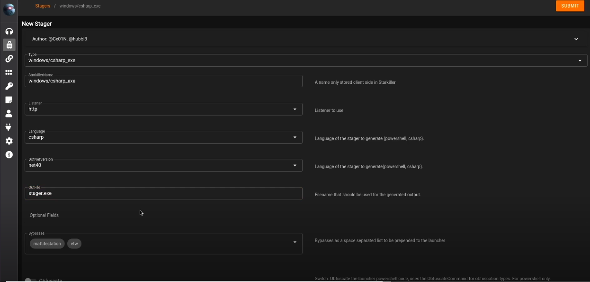Image resolution: width=590 pixels, height=282 pixels.
Task: Open the Language dropdown showing csharp
Action: [295, 137]
